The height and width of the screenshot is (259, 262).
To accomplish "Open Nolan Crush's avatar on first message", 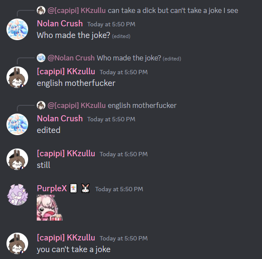I will click(x=17, y=29).
